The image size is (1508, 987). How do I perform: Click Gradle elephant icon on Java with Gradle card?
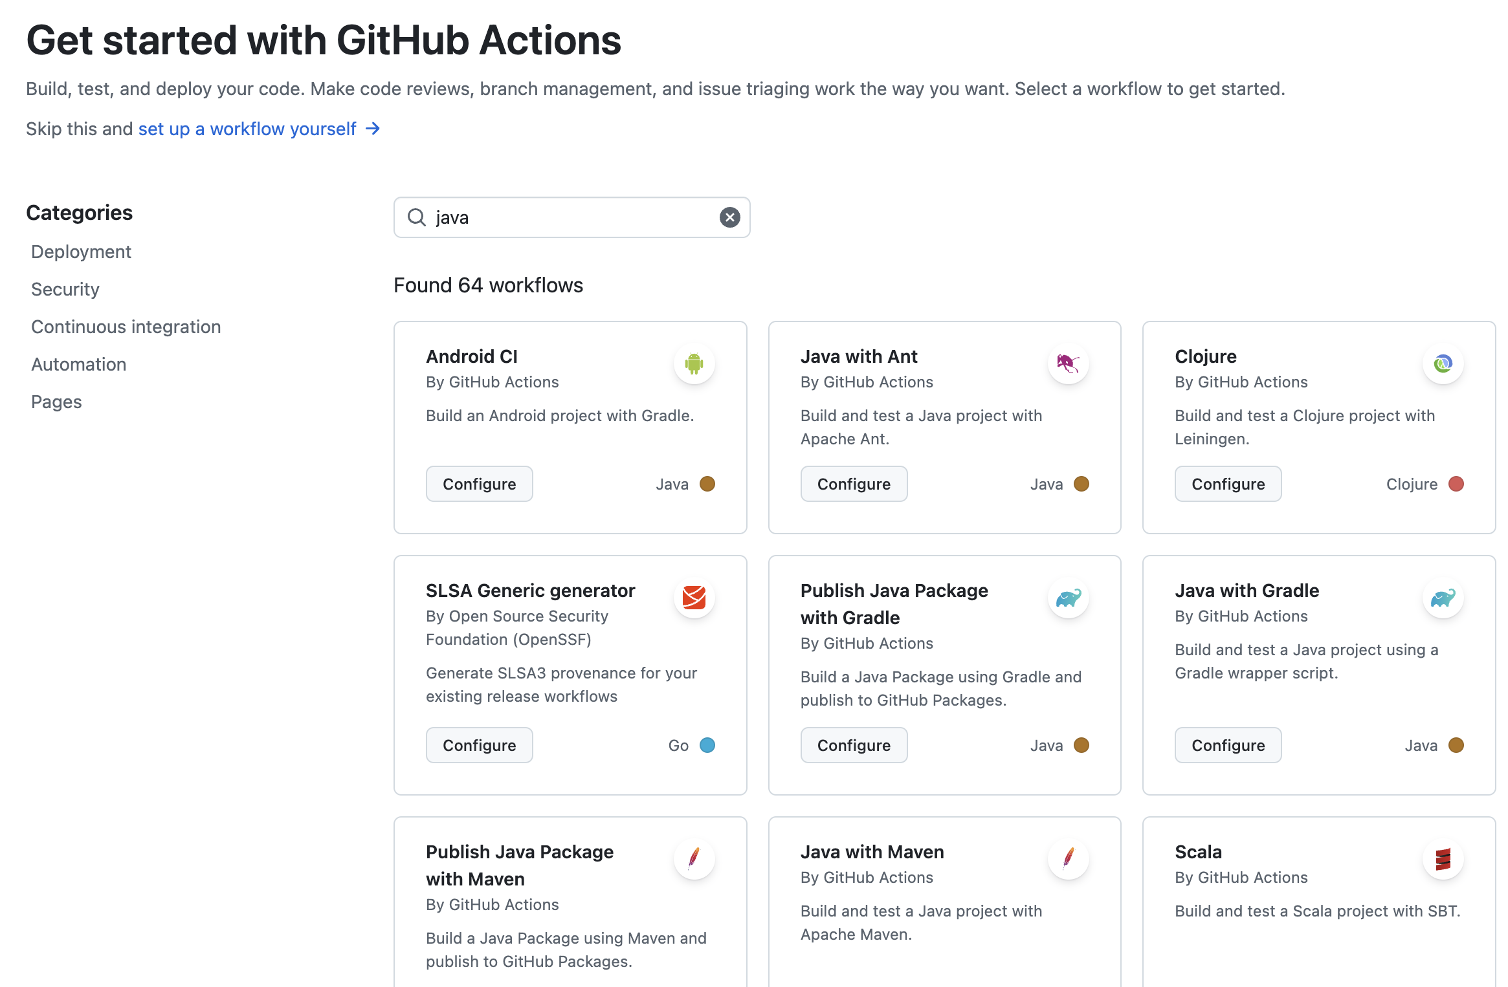point(1443,598)
